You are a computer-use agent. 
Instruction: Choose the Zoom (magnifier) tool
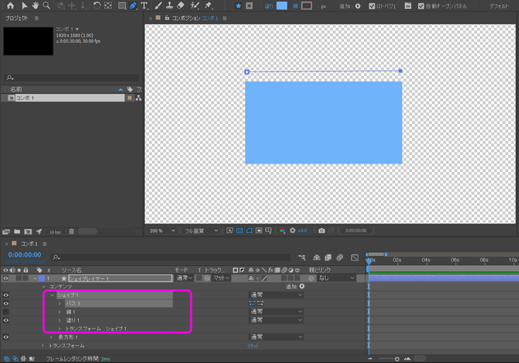[47, 6]
